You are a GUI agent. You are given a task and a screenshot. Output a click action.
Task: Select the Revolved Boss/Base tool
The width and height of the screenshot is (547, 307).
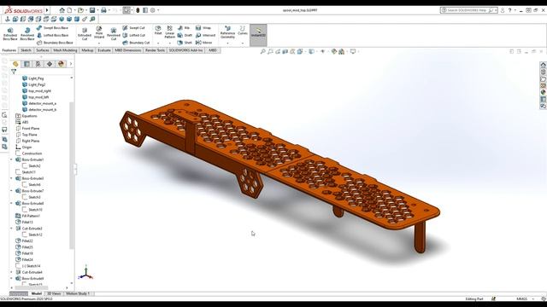26,34
